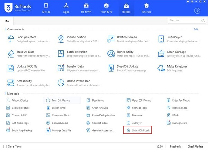Click the Feedback link

[x=175, y=147]
